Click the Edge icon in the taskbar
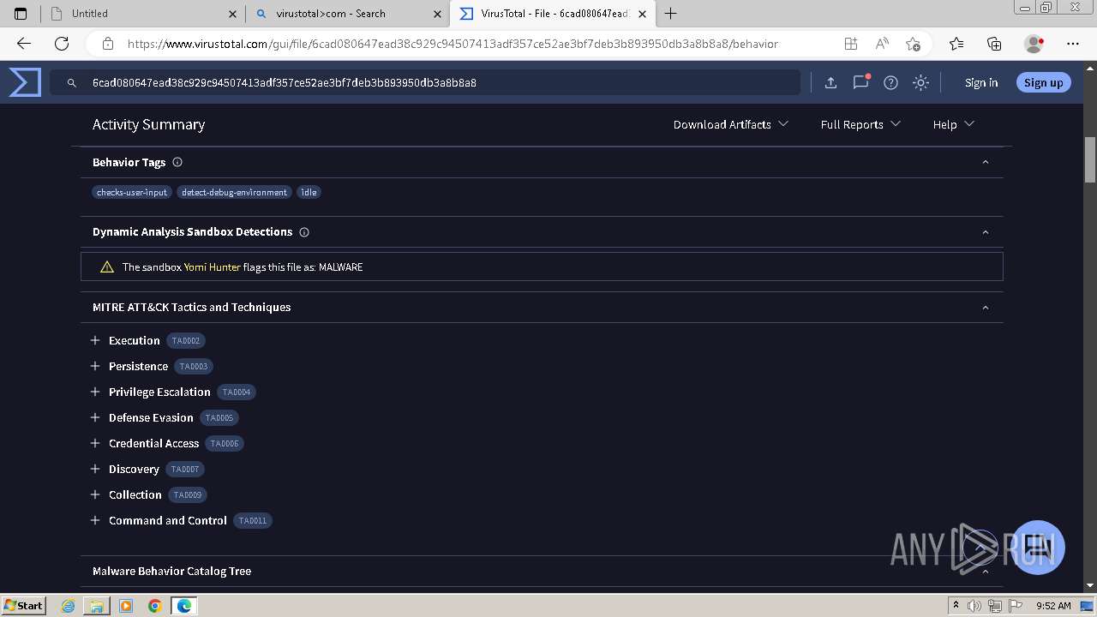 (x=184, y=606)
